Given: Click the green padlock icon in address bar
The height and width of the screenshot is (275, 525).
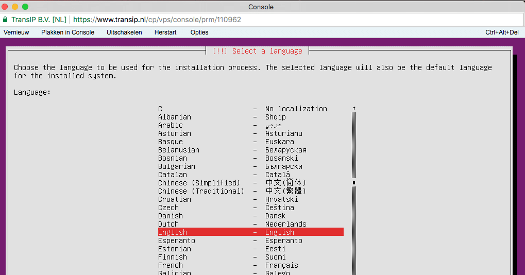Looking at the screenshot, I should [5, 20].
